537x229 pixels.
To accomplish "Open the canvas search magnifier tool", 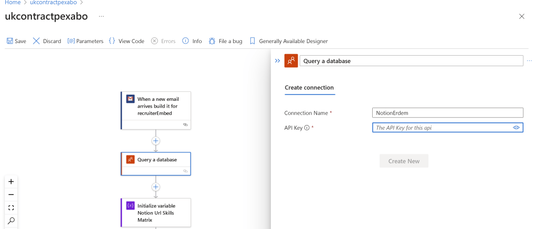I will tap(11, 221).
